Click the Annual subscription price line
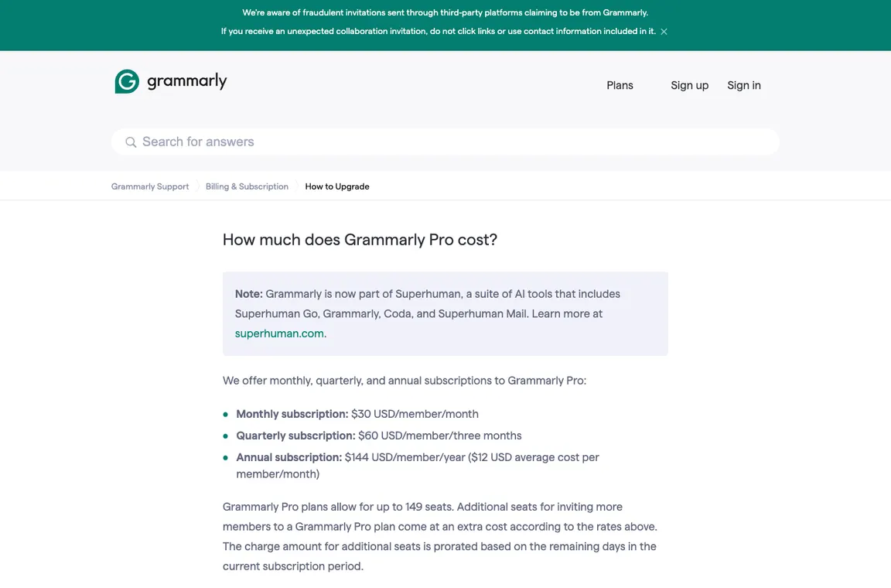The image size is (891, 588). tap(418, 465)
